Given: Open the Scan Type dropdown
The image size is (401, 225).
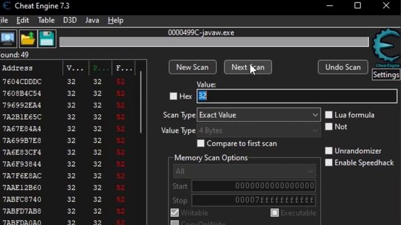Looking at the screenshot, I should point(259,115).
